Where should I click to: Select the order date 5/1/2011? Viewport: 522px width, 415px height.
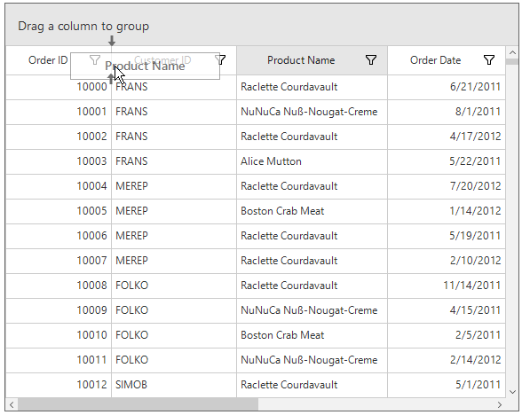pyautogui.click(x=447, y=385)
